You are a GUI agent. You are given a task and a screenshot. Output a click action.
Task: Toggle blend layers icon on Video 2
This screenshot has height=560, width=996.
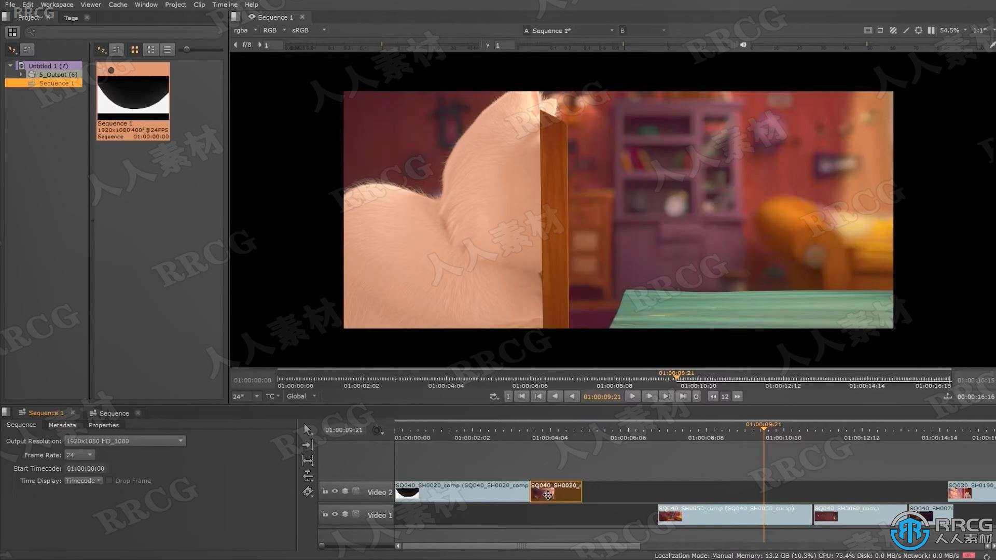coord(345,491)
